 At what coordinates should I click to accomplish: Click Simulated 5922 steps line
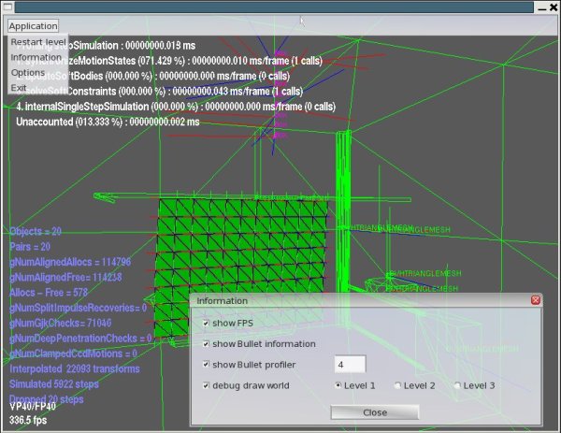[54, 384]
